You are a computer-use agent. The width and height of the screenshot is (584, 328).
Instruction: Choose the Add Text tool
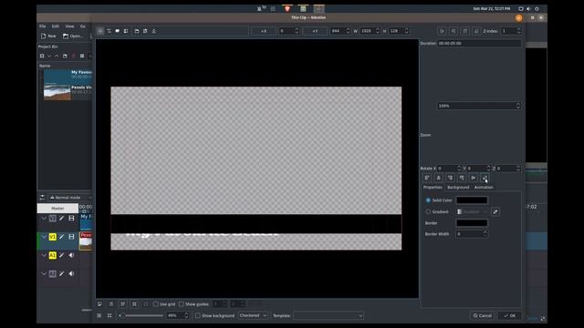tap(109, 31)
